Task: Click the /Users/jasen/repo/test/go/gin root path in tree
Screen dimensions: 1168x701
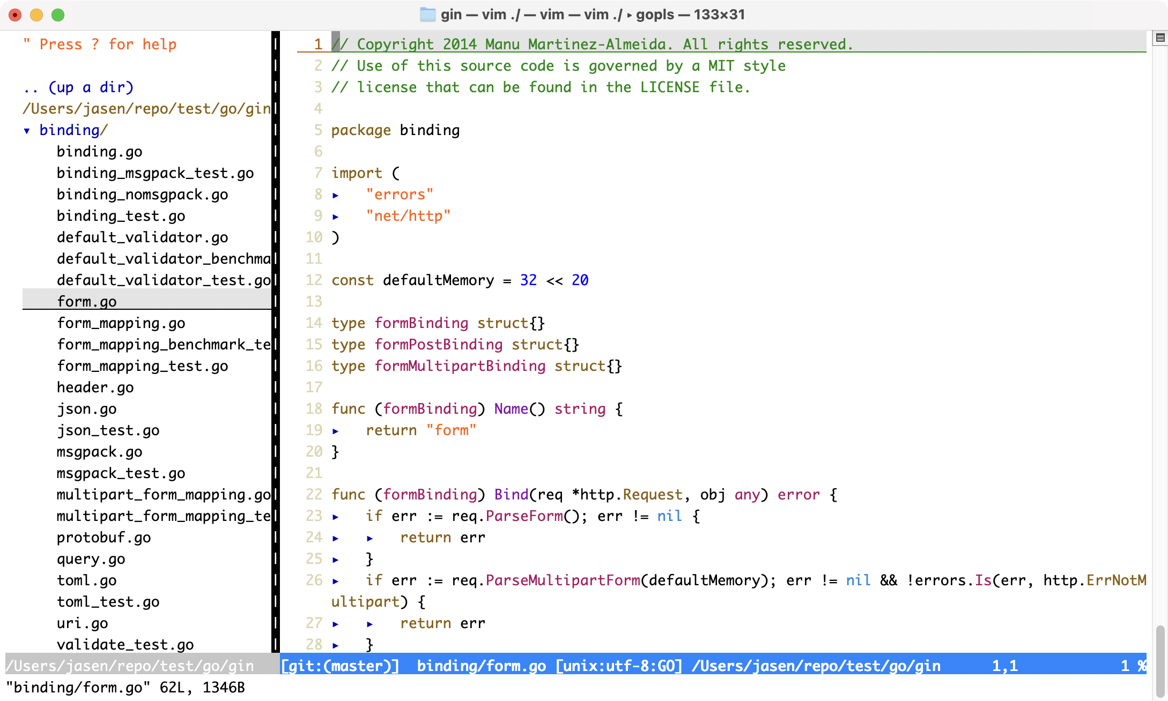Action: pyautogui.click(x=147, y=109)
